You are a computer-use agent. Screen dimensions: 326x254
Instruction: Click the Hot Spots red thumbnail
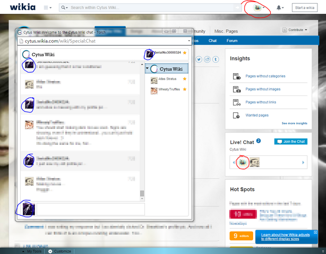coord(243,214)
